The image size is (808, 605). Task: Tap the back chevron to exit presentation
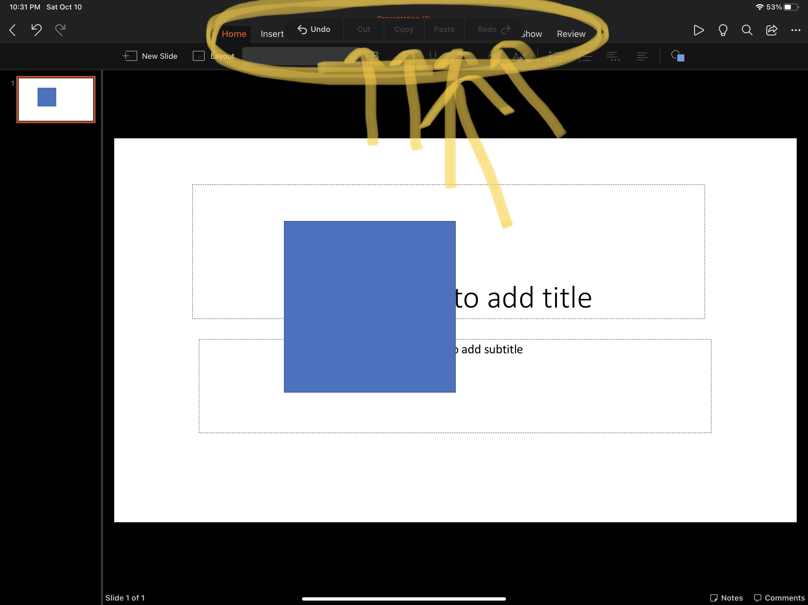coord(12,30)
